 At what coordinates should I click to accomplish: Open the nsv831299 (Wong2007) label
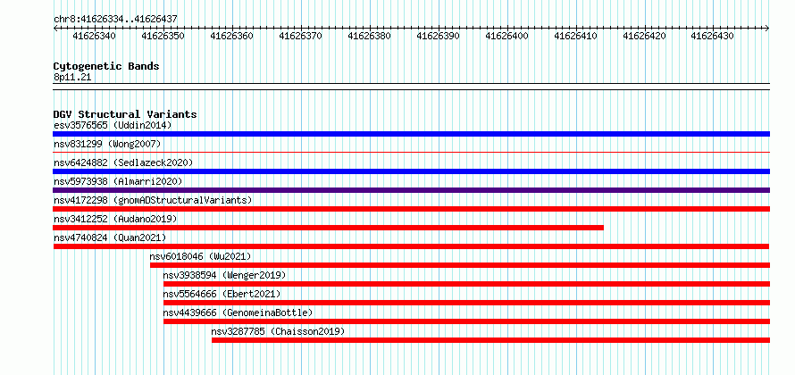click(x=107, y=144)
